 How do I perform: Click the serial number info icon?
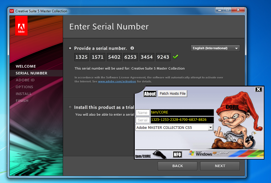[132, 48]
